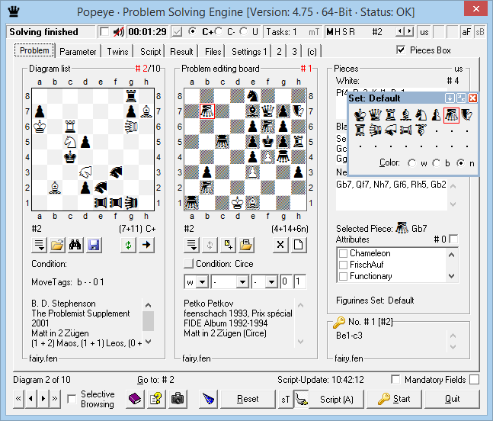Viewport: 493px width, 421px height.
Task: Click the binoculars search icon
Action: point(75,245)
